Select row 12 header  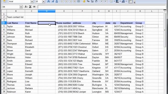pos(4,50)
